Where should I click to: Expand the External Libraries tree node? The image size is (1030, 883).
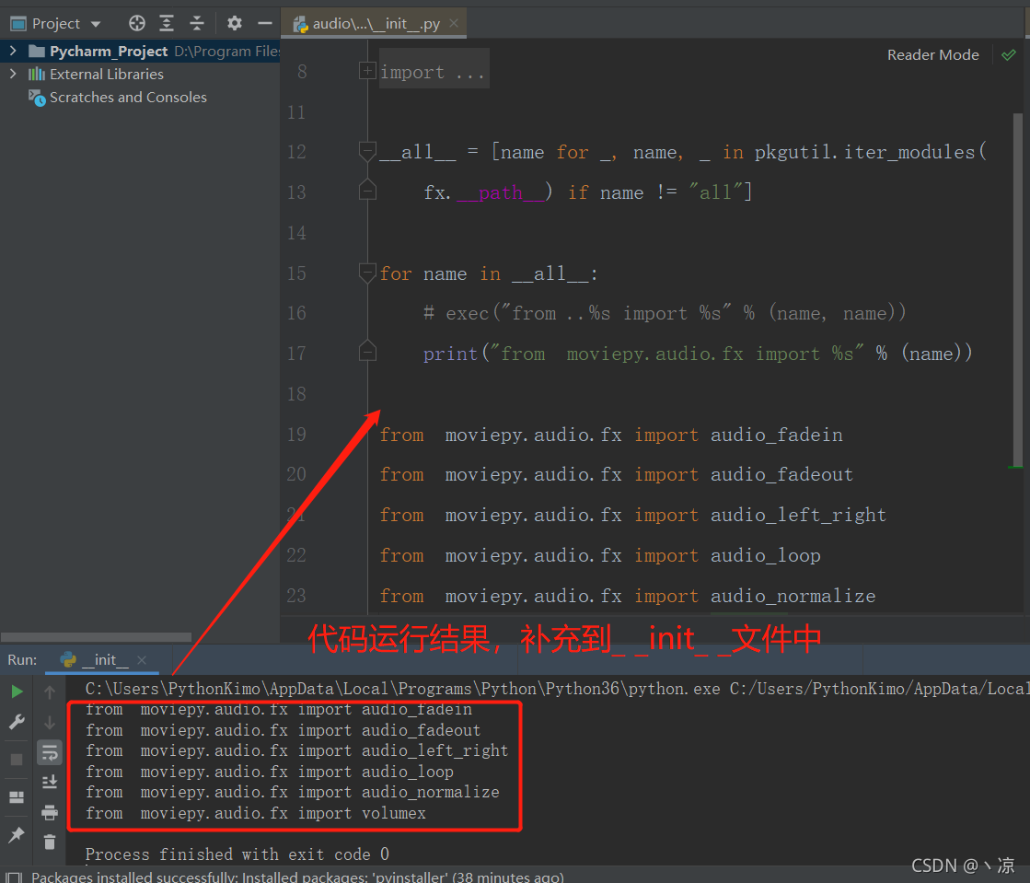click(13, 74)
